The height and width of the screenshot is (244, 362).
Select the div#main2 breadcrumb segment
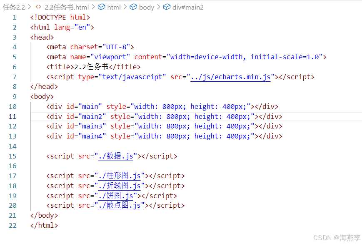click(x=188, y=7)
